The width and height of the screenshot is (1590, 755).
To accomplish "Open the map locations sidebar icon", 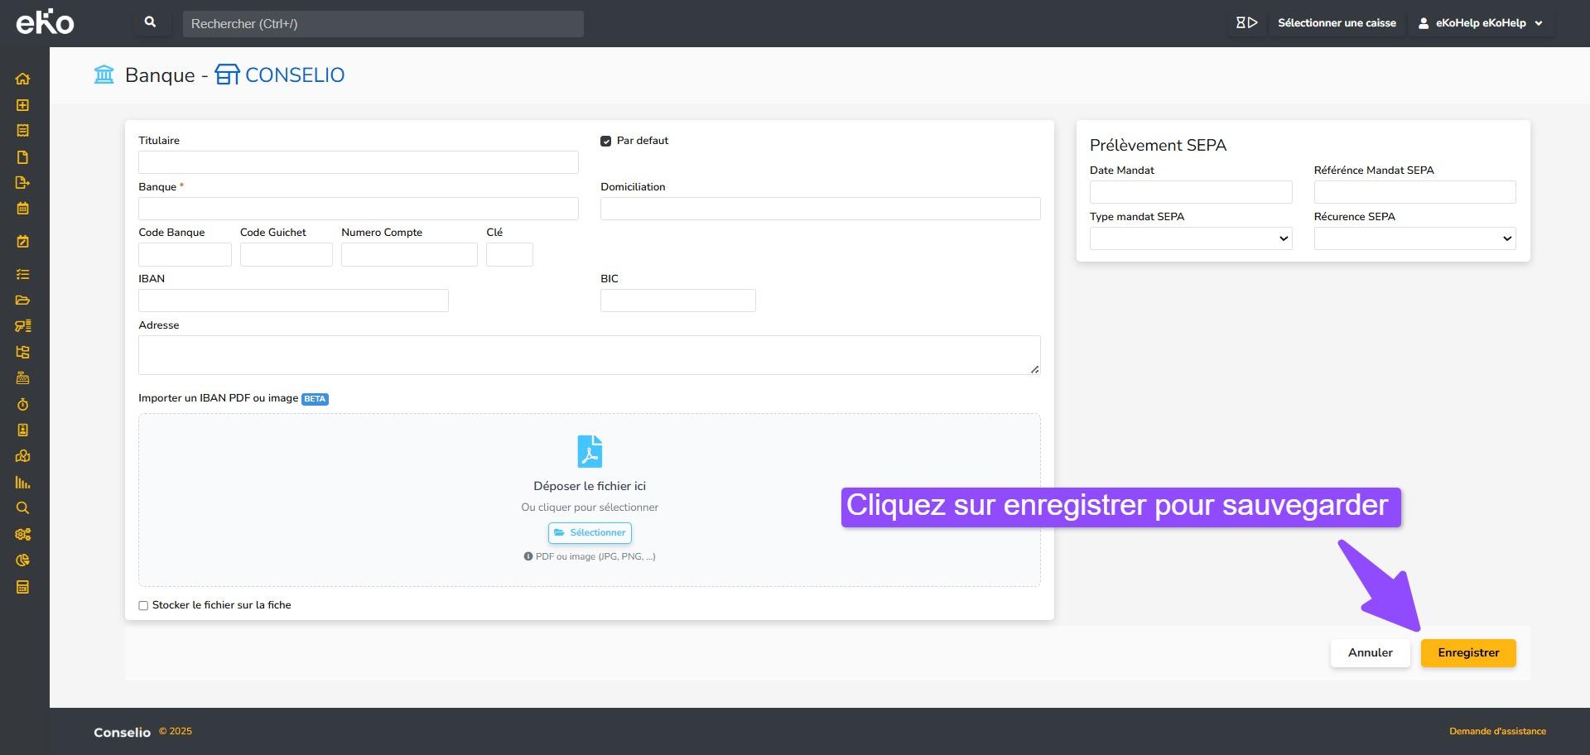I will click(22, 456).
